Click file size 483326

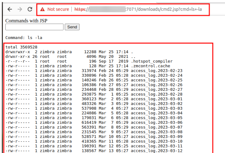pyautogui.click(x=89, y=104)
